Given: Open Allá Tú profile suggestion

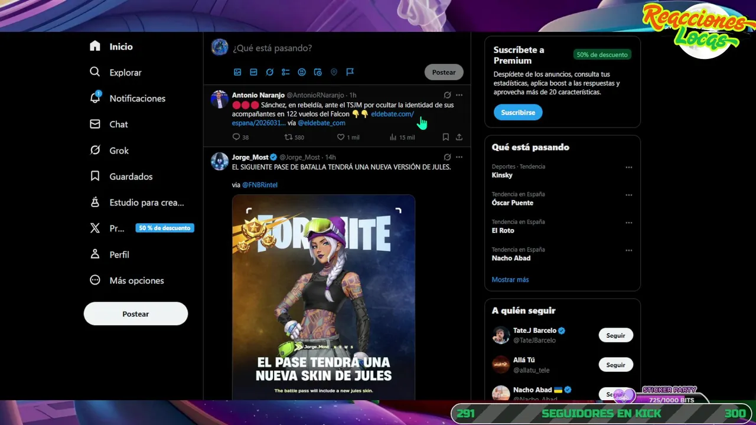Looking at the screenshot, I should tap(524, 360).
